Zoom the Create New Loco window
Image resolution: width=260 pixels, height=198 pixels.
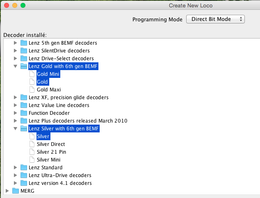[23, 5]
